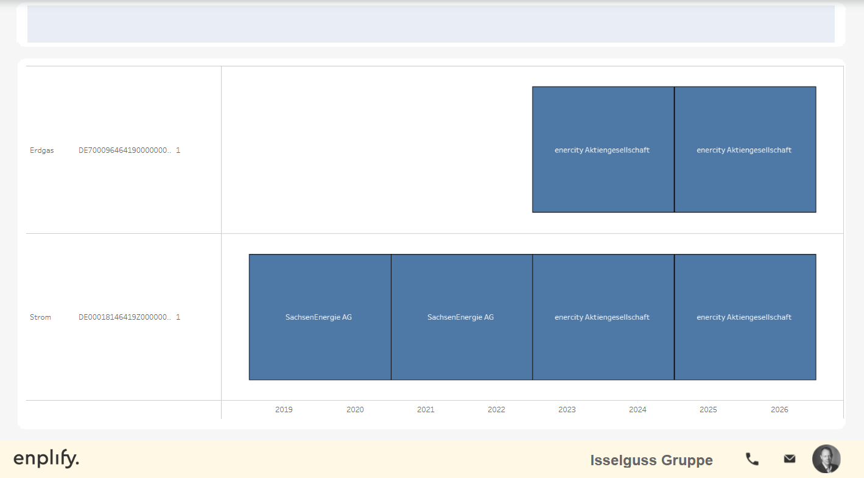Image resolution: width=864 pixels, height=478 pixels.
Task: Click the 2023 year axis label
Action: click(x=567, y=410)
